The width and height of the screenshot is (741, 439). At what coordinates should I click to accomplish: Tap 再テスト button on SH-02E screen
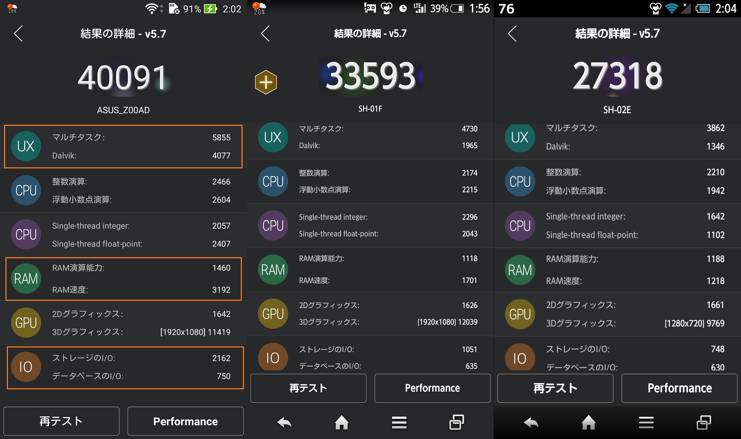pyautogui.click(x=555, y=388)
